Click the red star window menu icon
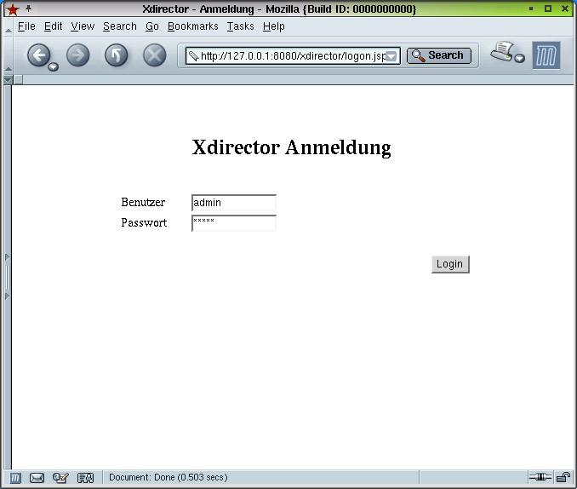This screenshot has height=489, width=577. click(x=13, y=9)
